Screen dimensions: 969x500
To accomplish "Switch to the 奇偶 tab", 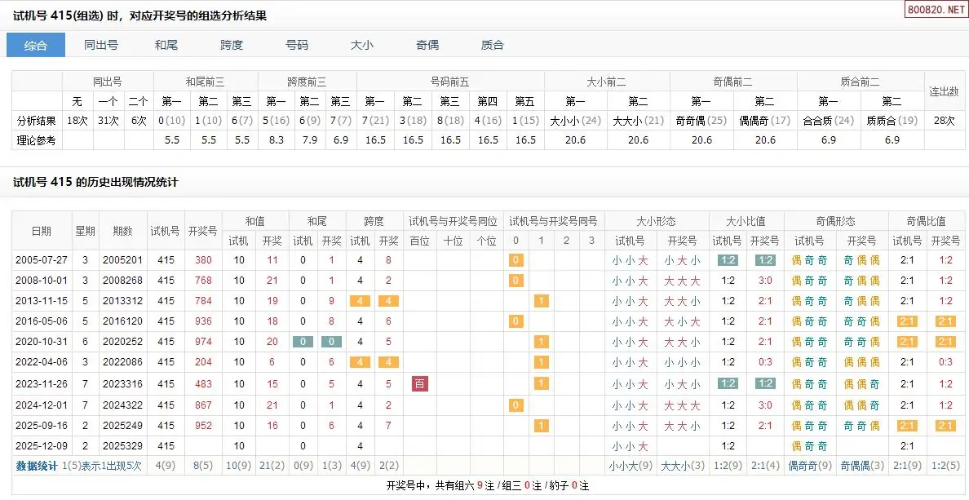I will click(x=427, y=45).
